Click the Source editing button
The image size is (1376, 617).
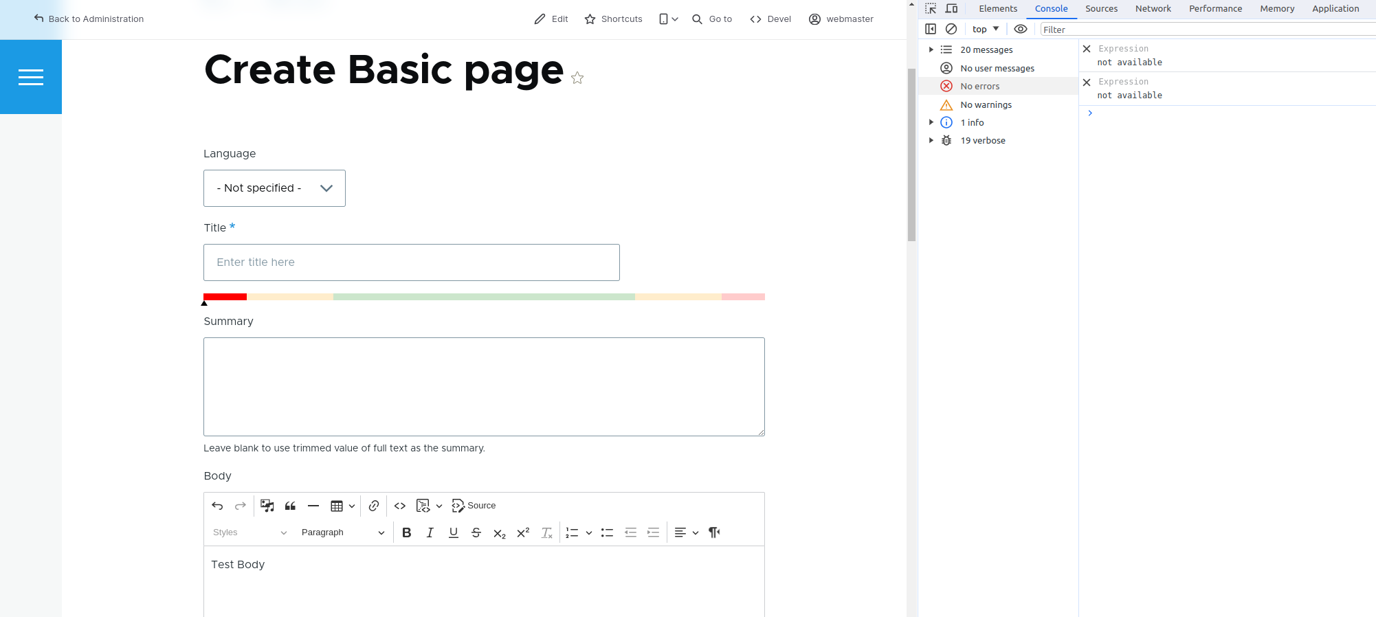[x=474, y=506]
